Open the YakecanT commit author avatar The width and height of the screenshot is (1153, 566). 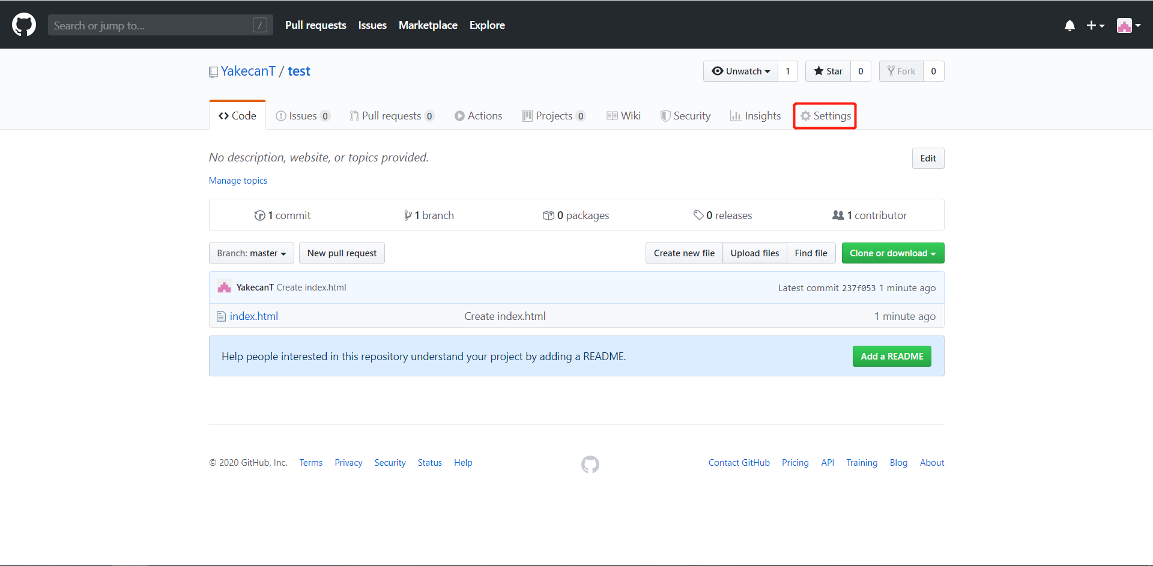224,288
